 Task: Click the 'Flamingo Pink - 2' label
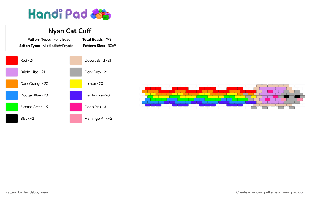click(99, 119)
